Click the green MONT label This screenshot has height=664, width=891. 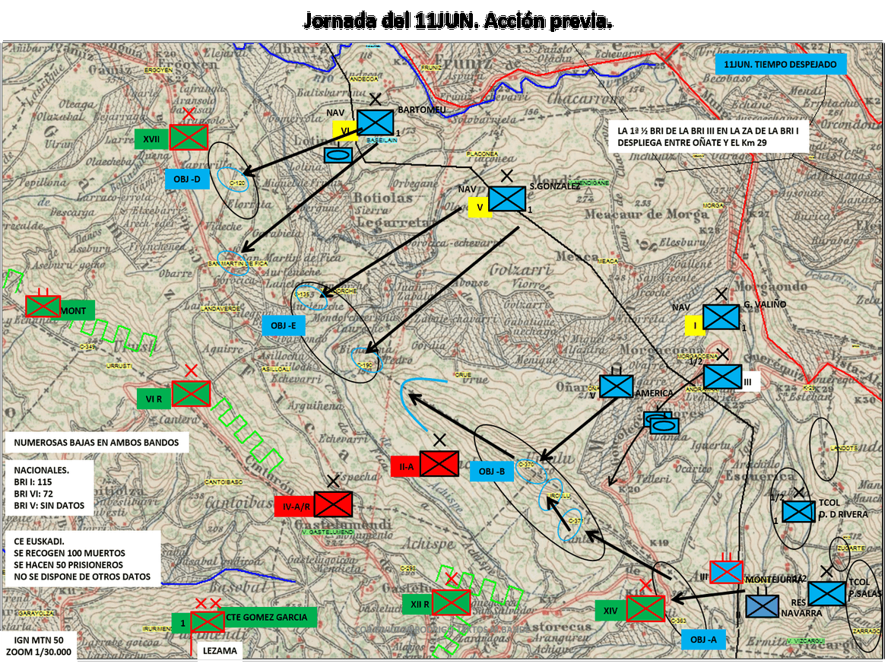coord(77,310)
